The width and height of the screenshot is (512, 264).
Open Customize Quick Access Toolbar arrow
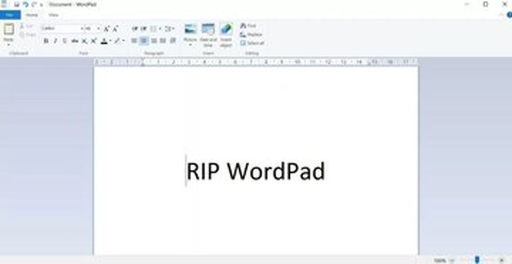41,5
